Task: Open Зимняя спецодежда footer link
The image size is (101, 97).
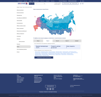Action: click(20, 79)
